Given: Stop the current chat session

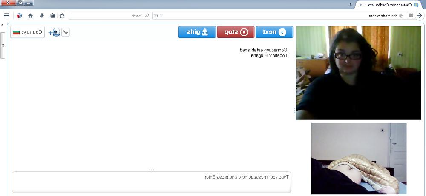Looking at the screenshot, I should 236,32.
